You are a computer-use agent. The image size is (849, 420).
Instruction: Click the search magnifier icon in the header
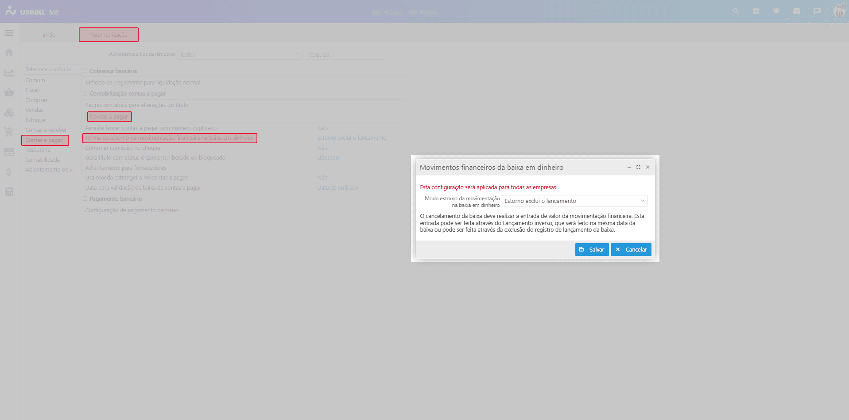click(x=736, y=11)
